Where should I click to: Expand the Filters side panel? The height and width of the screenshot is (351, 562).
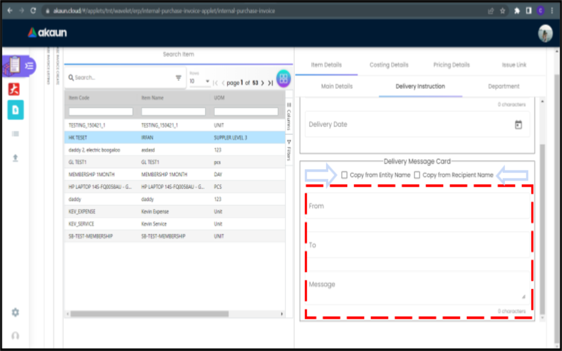[289, 150]
